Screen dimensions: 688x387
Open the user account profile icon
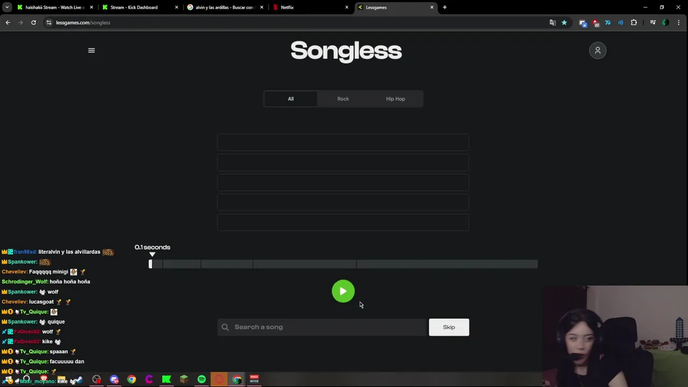coord(598,51)
